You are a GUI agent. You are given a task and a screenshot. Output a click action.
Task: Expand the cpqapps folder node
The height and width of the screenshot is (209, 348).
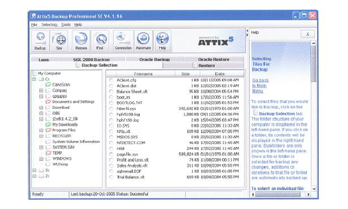coord(41,96)
